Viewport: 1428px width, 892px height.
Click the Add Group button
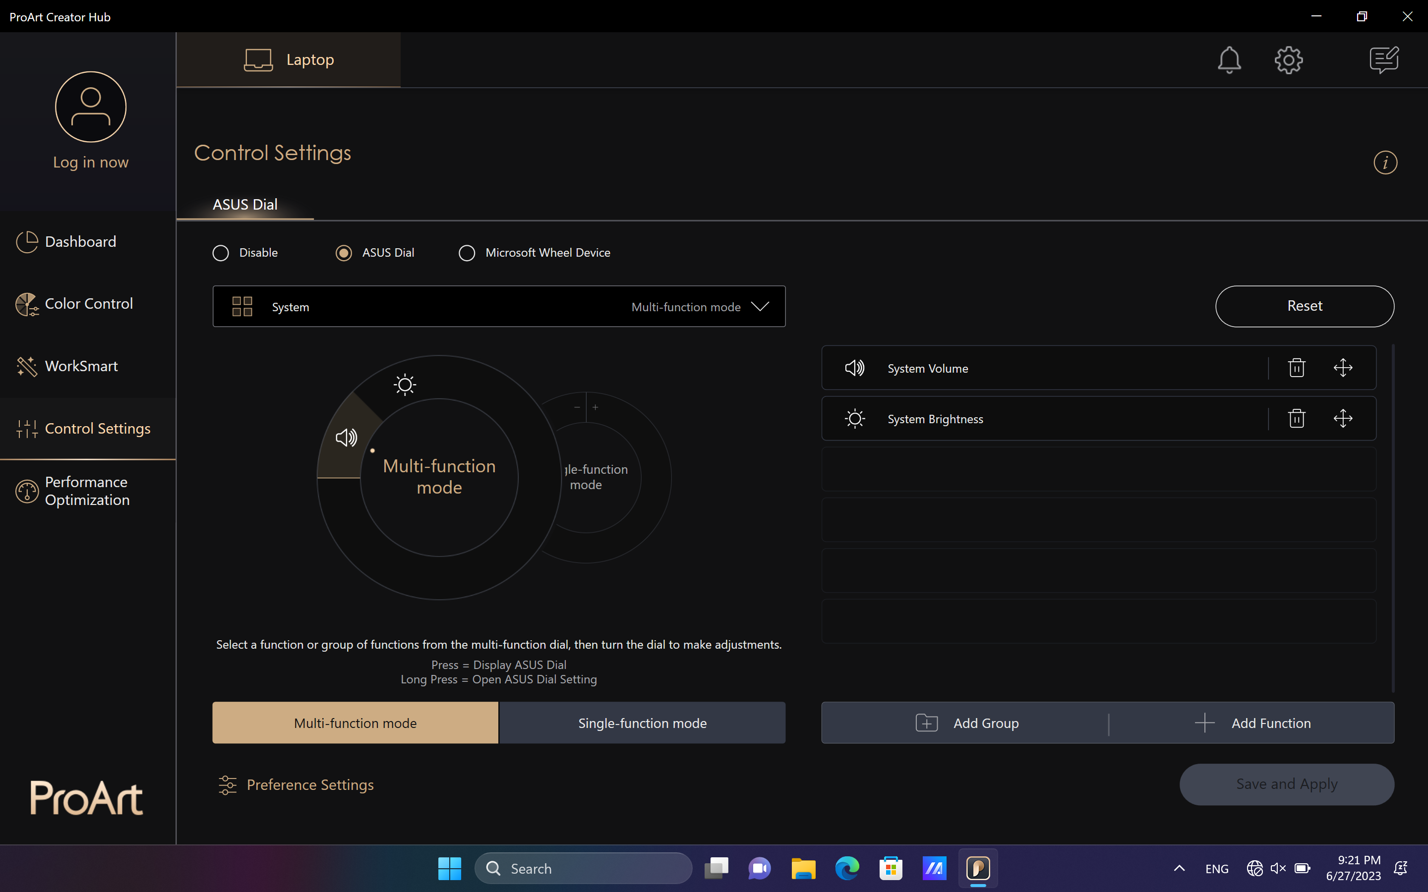(x=965, y=723)
